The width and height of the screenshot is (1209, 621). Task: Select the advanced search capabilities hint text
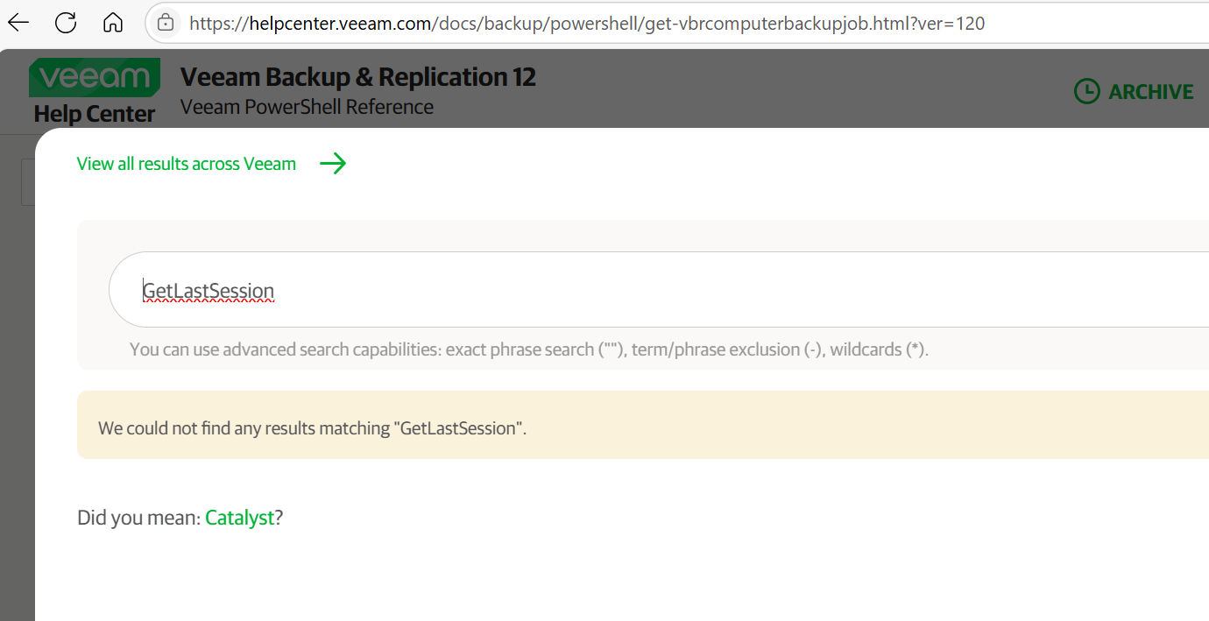tap(529, 349)
